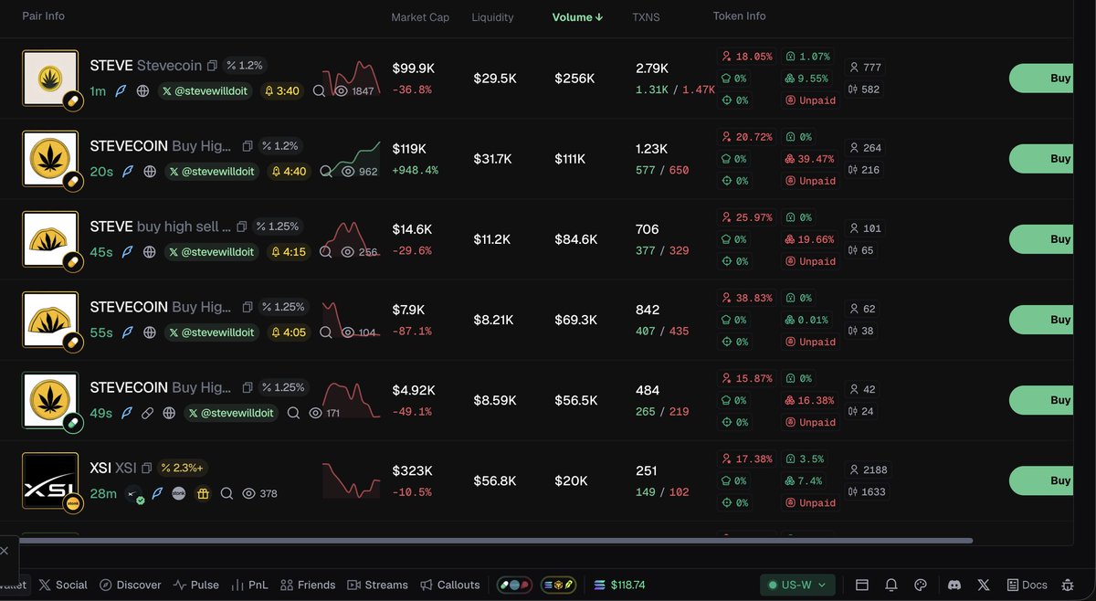Buy the token with $119K market cap
This screenshot has height=601, width=1096.
(x=1041, y=159)
